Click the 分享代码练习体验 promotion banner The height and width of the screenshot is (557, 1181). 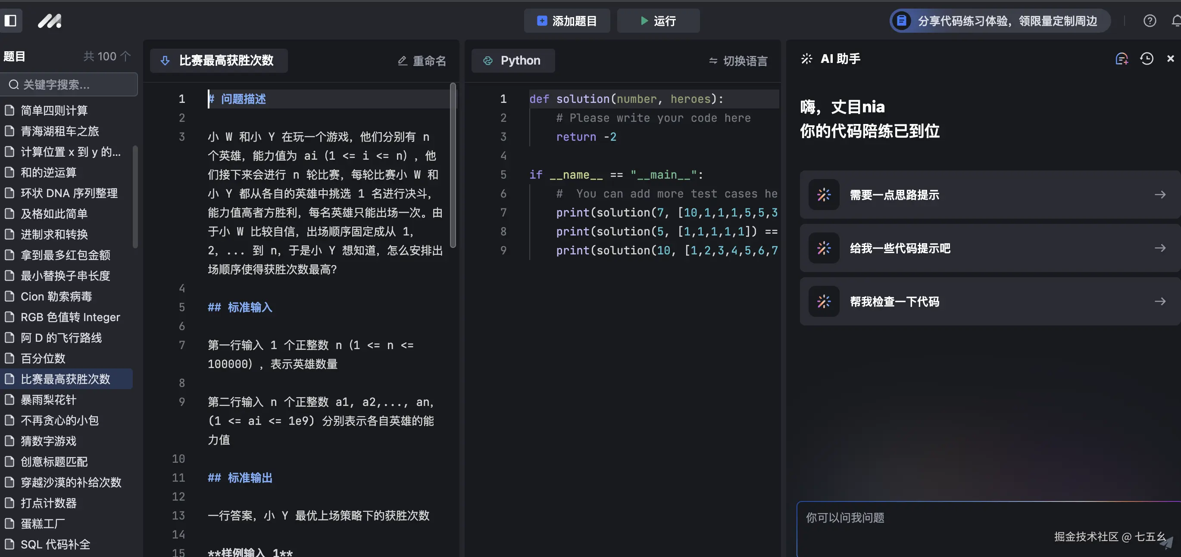coord(998,21)
